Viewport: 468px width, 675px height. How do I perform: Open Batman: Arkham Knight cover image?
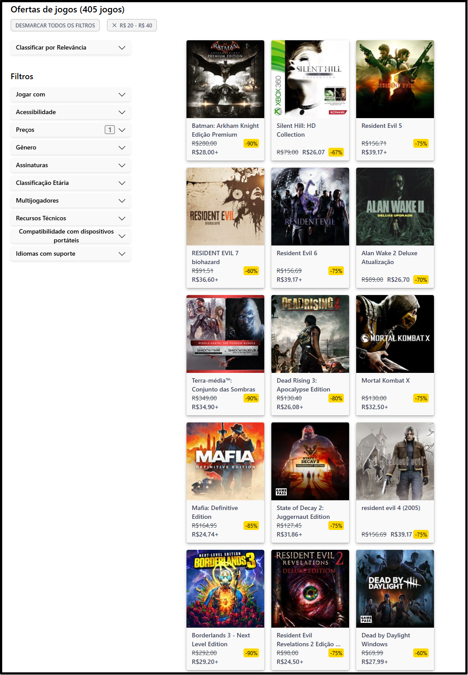point(225,79)
